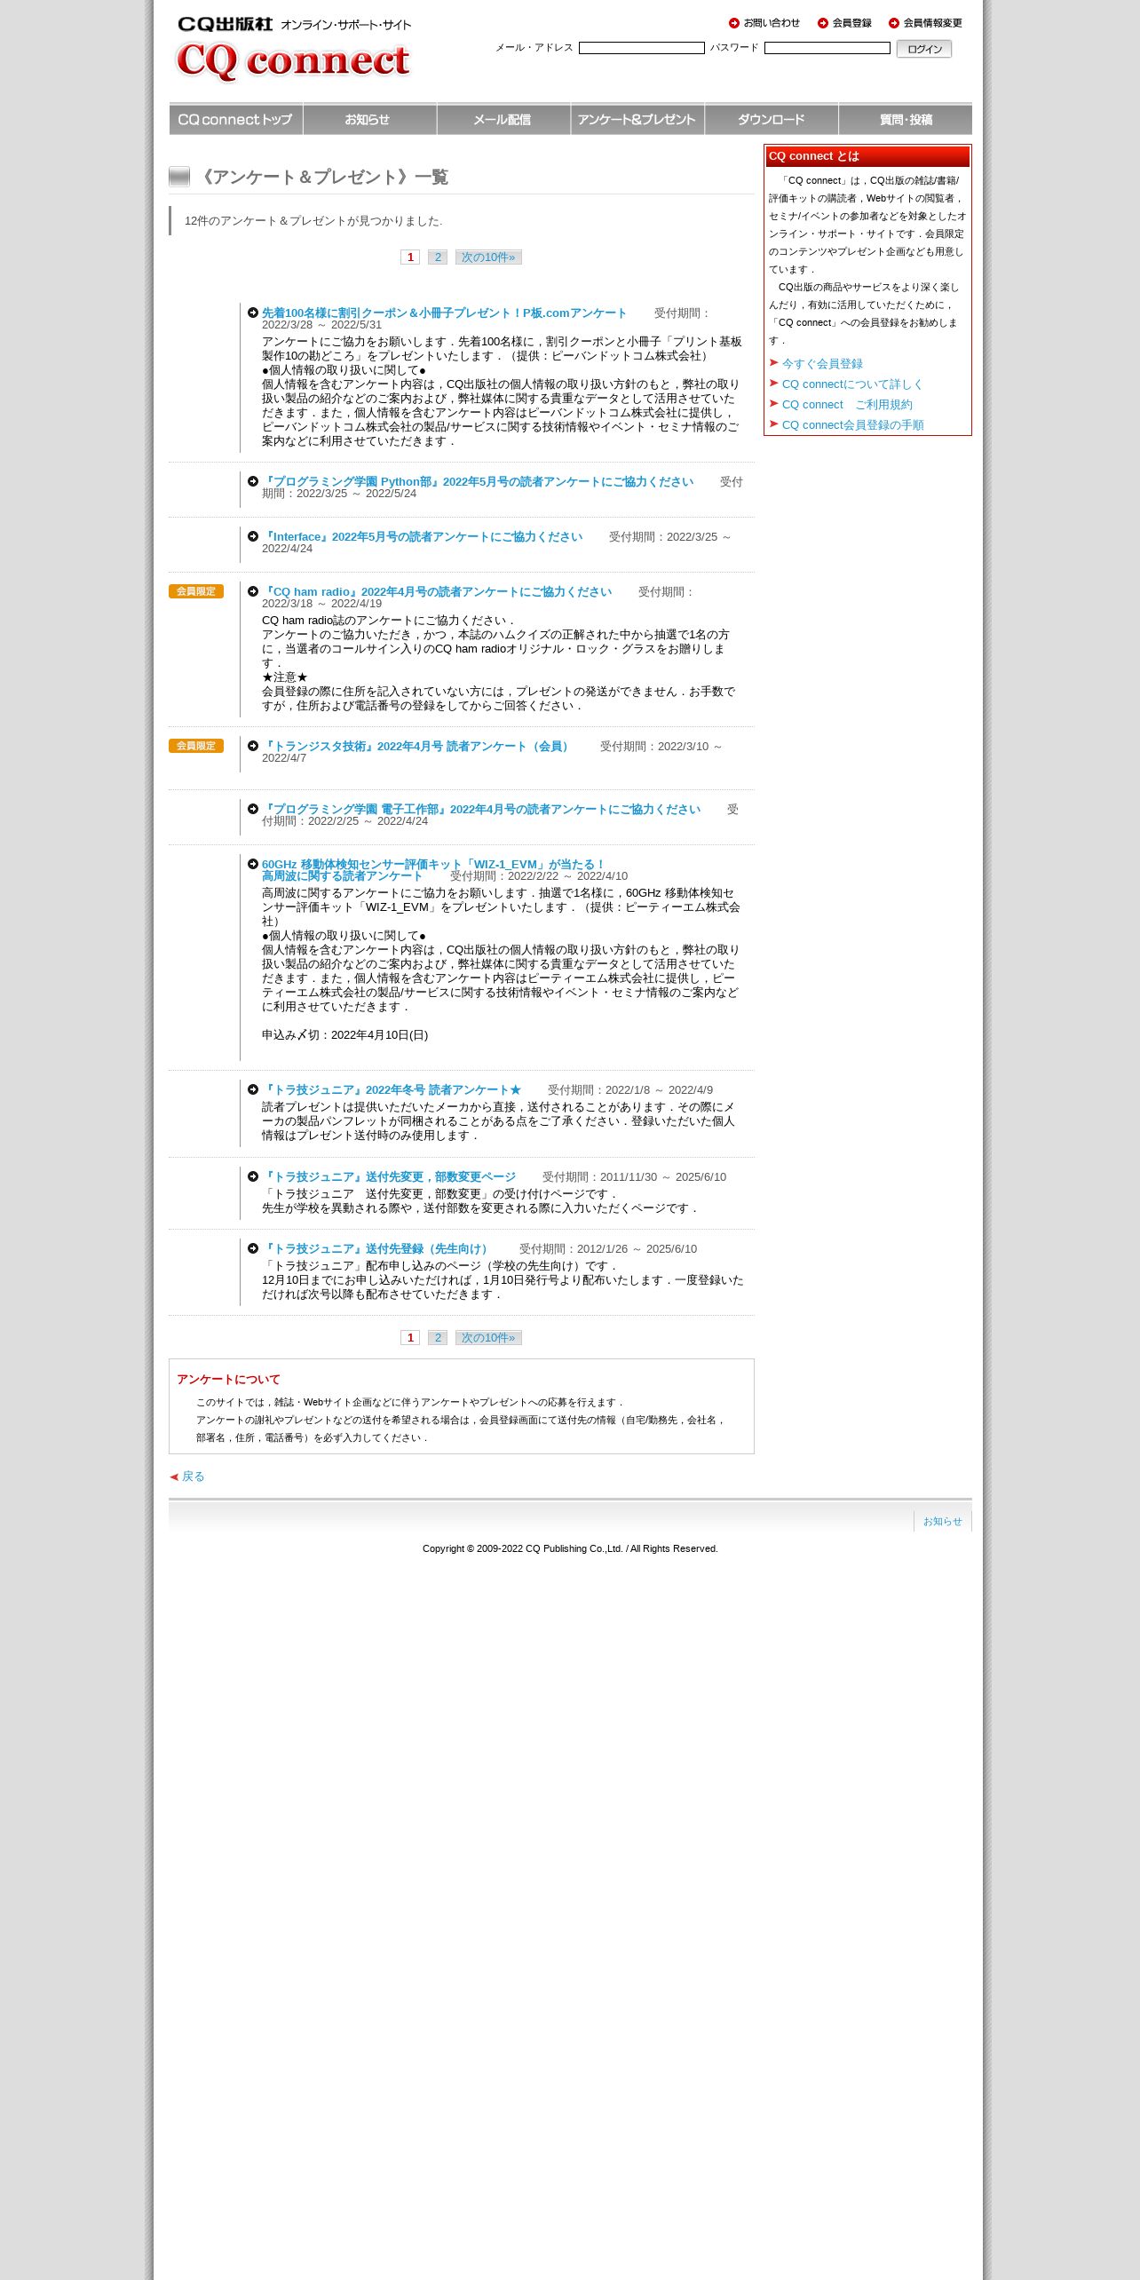
Task: Click the ログイン button
Action: pyautogui.click(x=924, y=49)
